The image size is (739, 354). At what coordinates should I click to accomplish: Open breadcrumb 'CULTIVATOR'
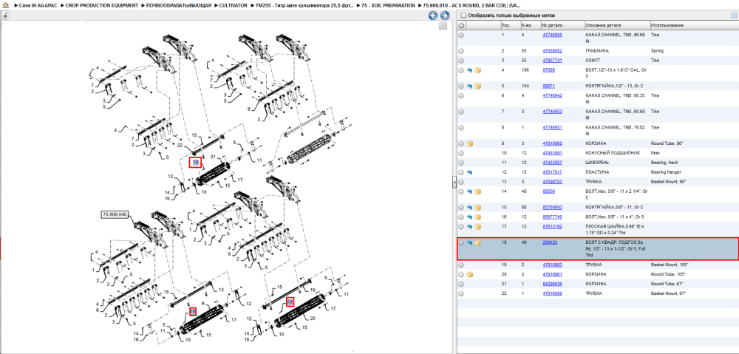coord(234,5)
